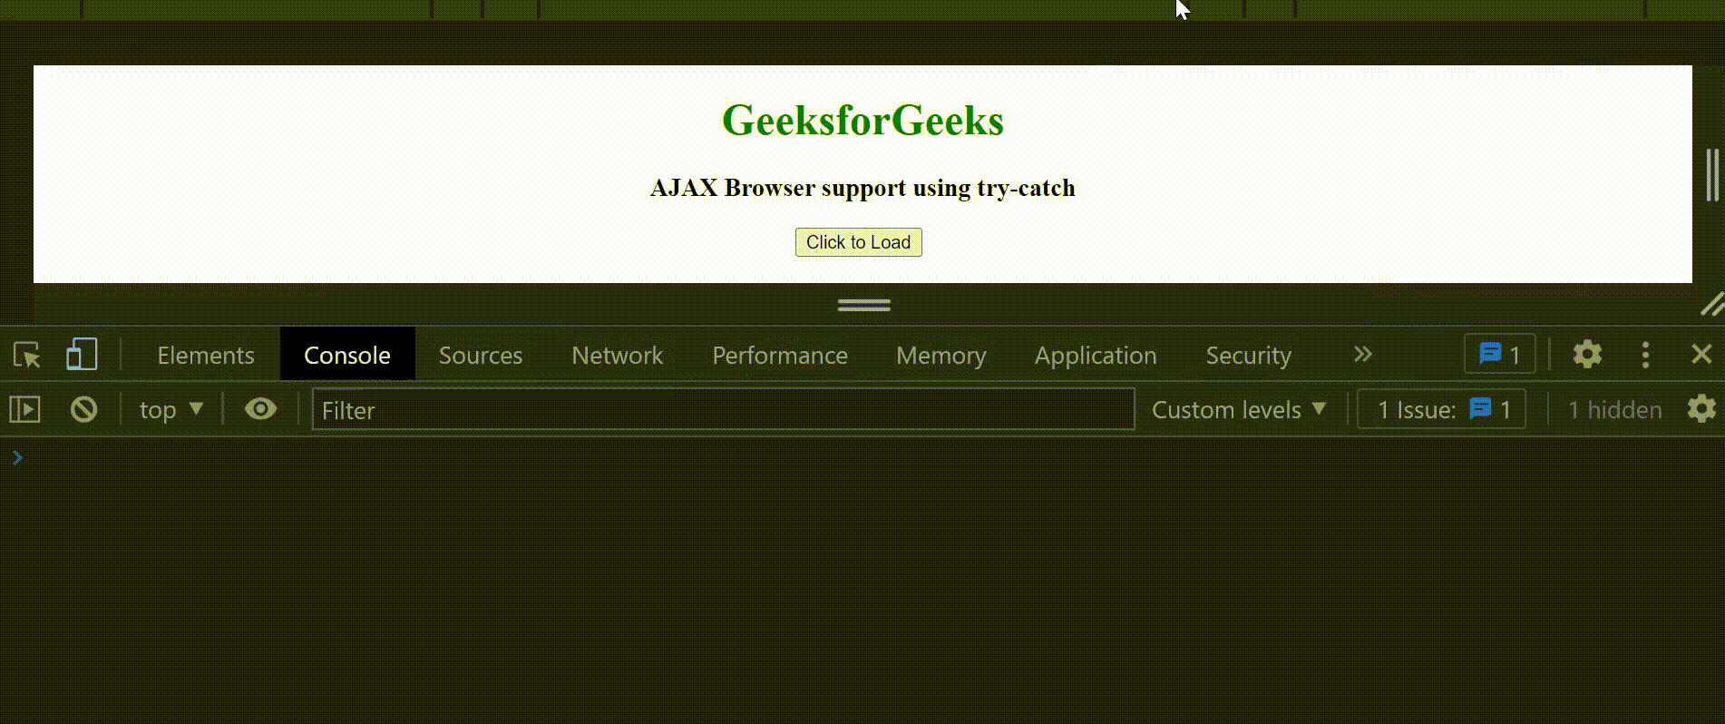The width and height of the screenshot is (1725, 724).
Task: Click the GeeksforGeeks heading
Action: [862, 121]
